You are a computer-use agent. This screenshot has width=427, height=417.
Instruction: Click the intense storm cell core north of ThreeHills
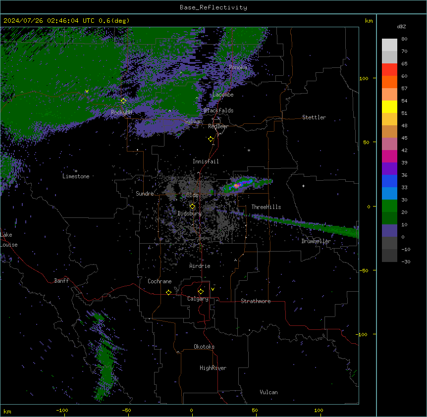pyautogui.click(x=237, y=185)
